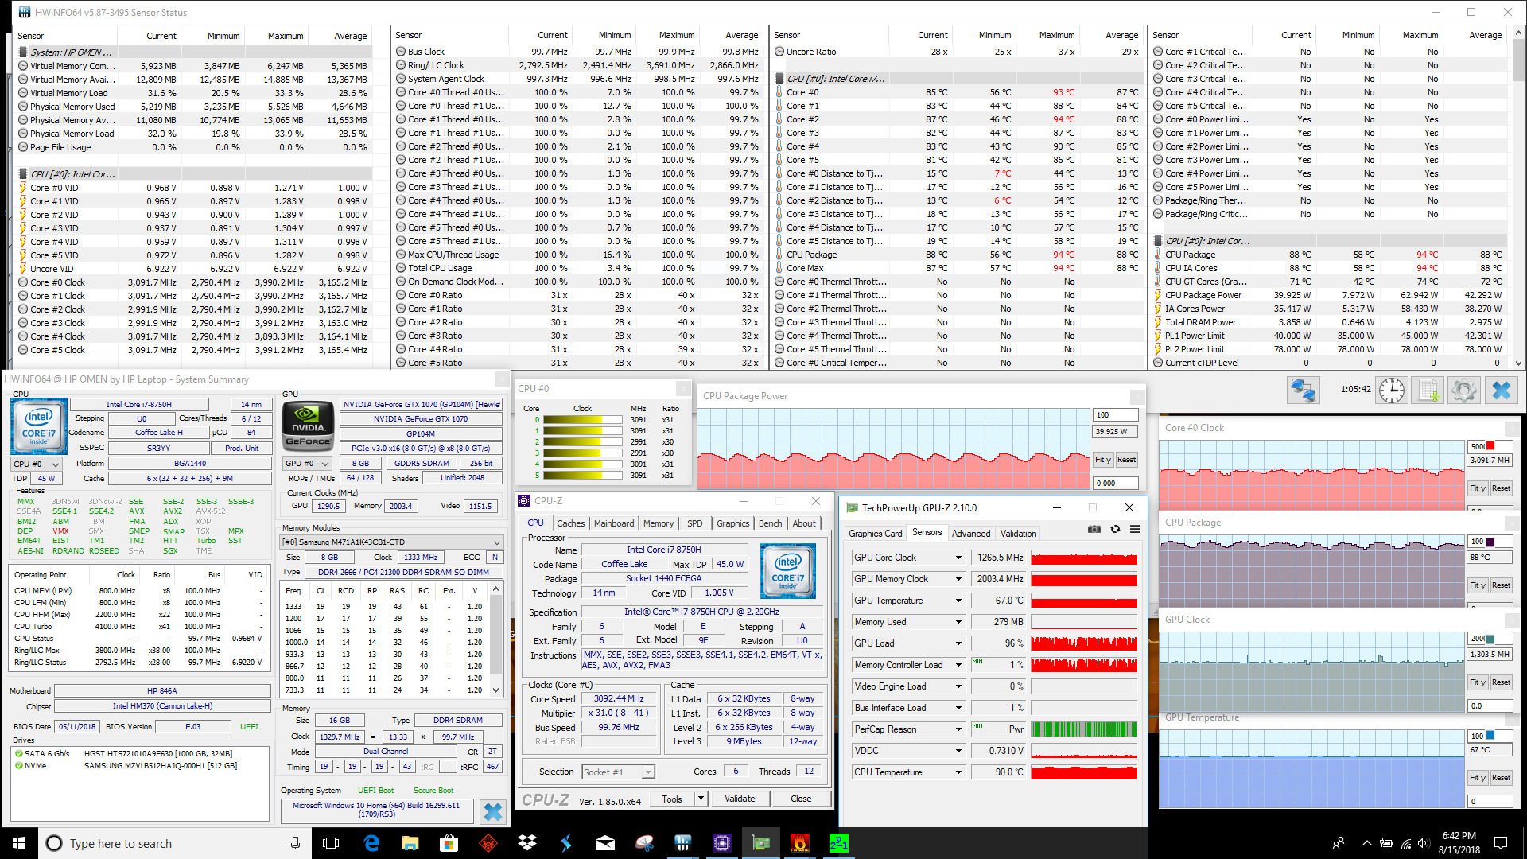Open the GPU-Z hamburger menu
Screen dimensions: 1527x859
(x=1135, y=529)
